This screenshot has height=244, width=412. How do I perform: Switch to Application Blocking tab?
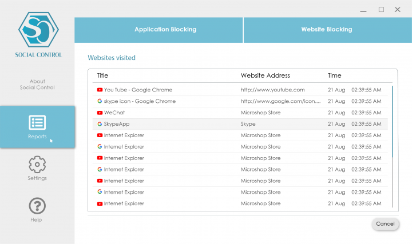coord(165,29)
